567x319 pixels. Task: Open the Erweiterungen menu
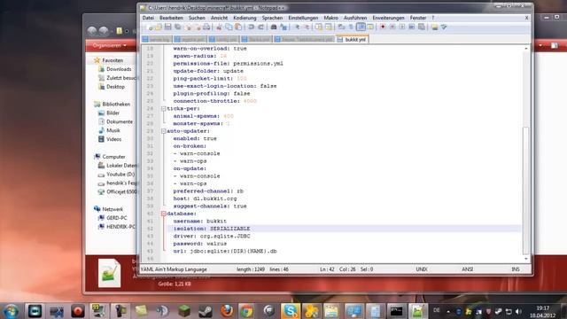(388, 18)
